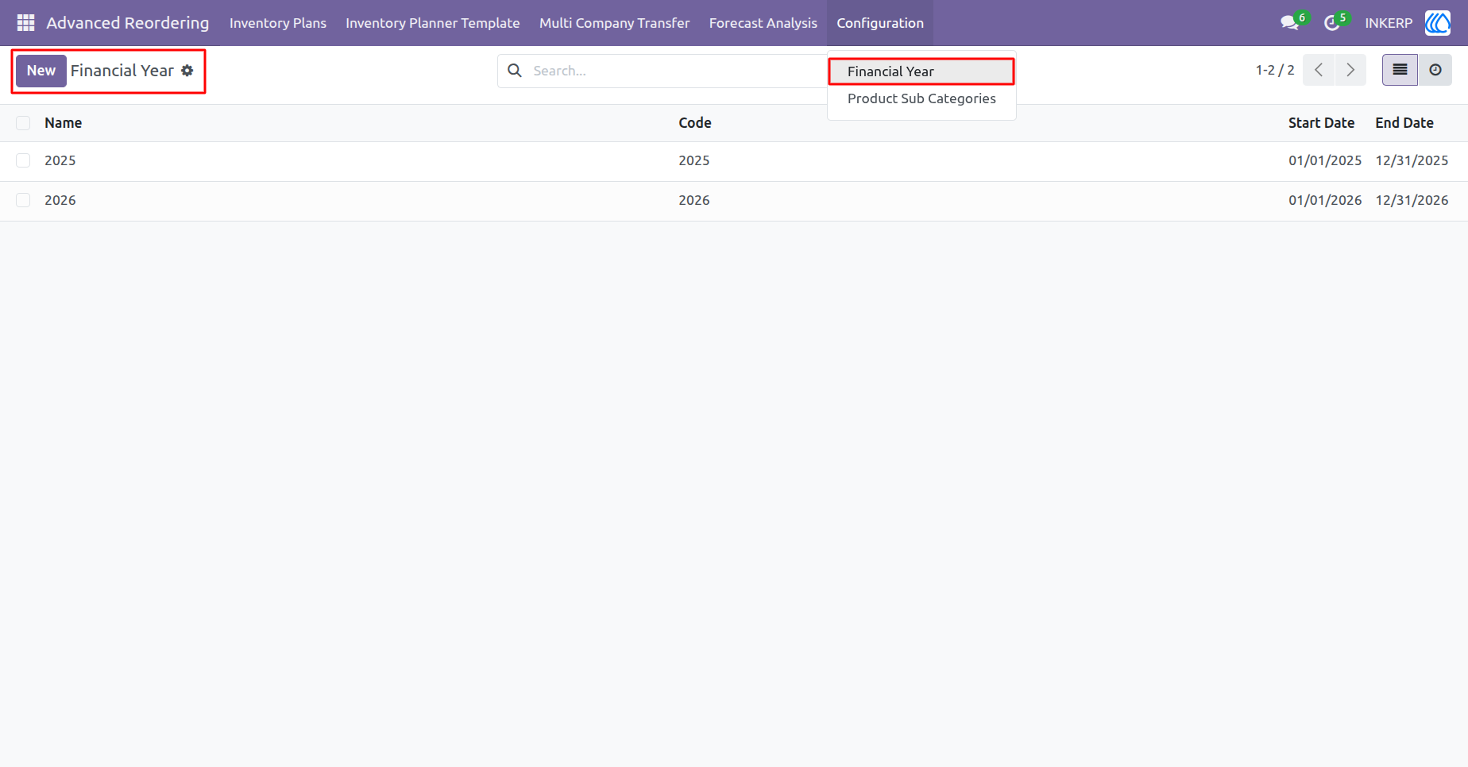Tick the checkbox for row 2026

(23, 200)
